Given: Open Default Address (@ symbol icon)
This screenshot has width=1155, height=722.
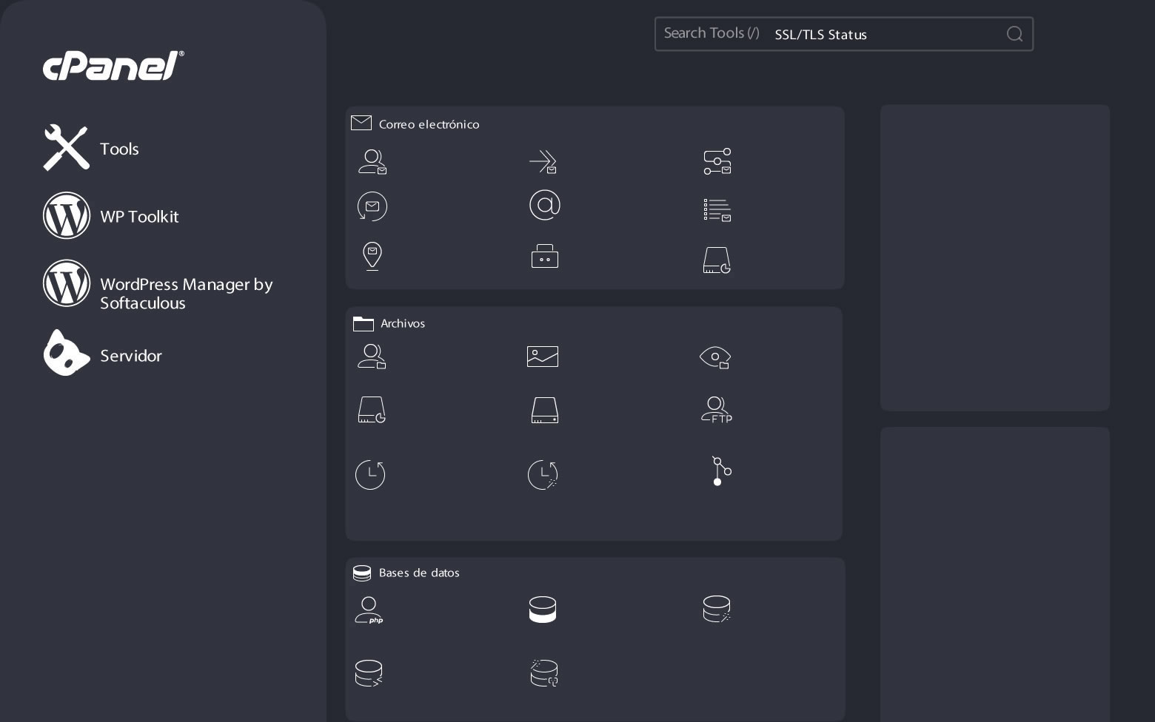Looking at the screenshot, I should [x=544, y=205].
